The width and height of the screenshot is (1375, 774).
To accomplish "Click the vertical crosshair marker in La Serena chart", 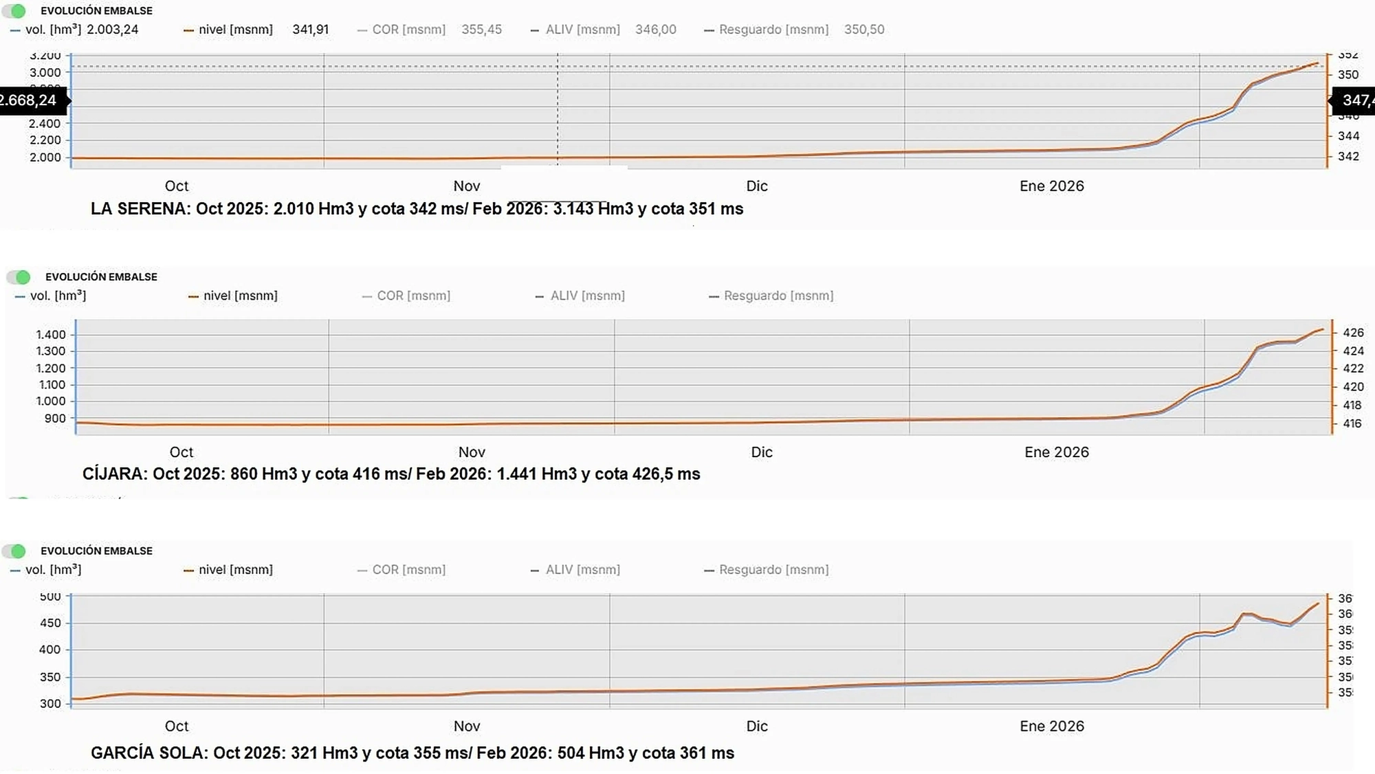I will [558, 110].
